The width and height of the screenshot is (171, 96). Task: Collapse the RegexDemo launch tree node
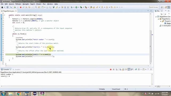[156, 17]
